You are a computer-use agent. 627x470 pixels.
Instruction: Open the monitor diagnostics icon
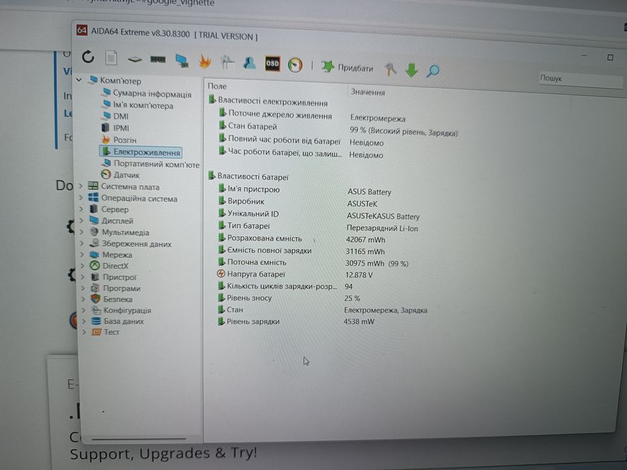point(182,60)
